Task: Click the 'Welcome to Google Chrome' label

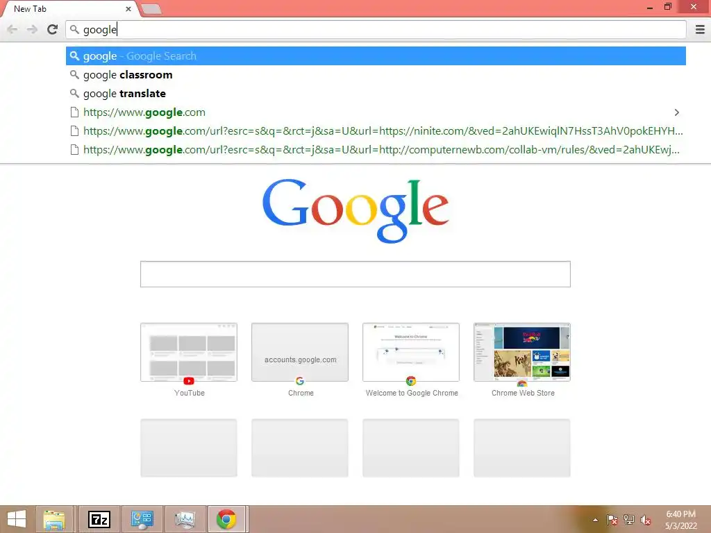Action: click(x=412, y=393)
